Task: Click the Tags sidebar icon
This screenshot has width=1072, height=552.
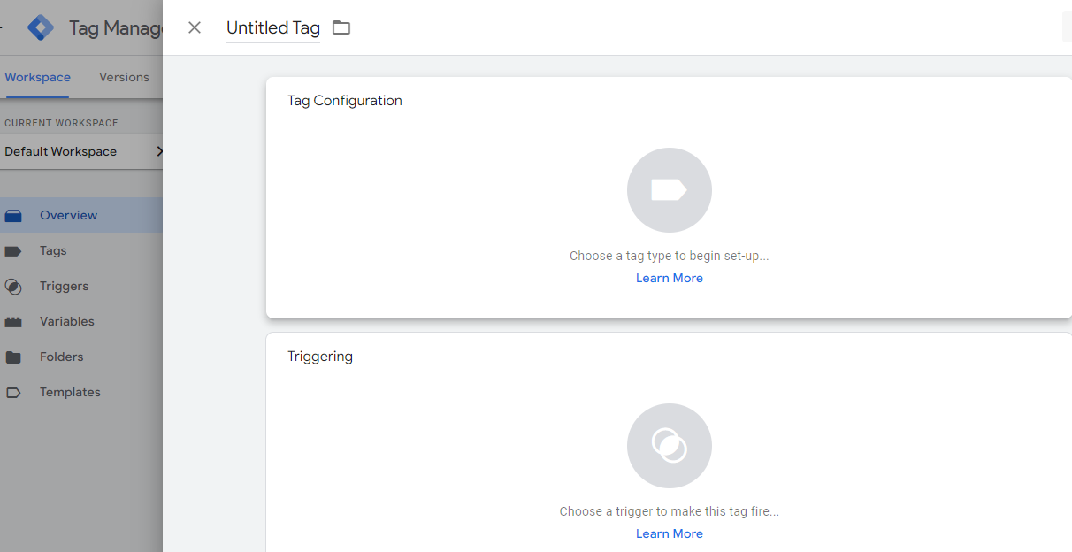Action: tap(13, 251)
